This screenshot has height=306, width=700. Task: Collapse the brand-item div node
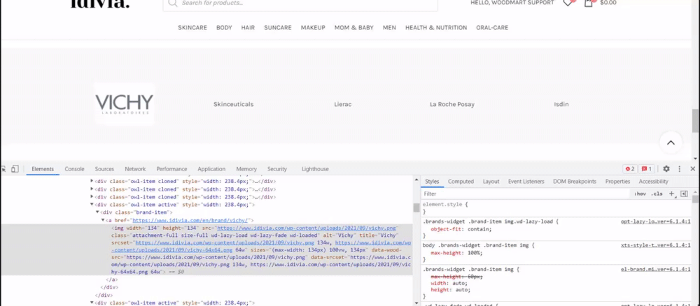(97, 212)
